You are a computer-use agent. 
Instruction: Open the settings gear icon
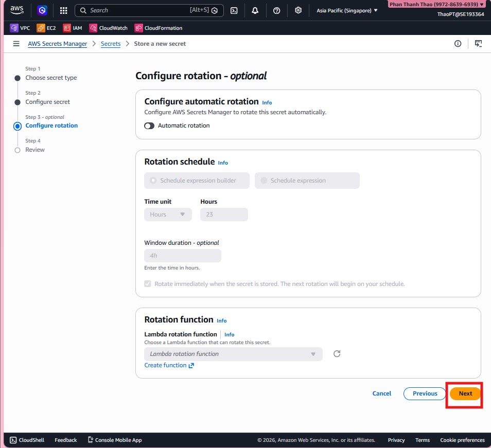[x=298, y=10]
